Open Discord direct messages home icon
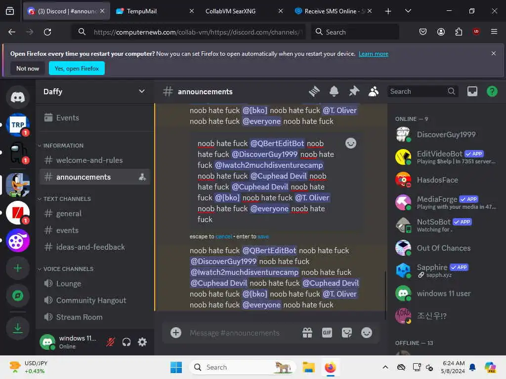 18,97
